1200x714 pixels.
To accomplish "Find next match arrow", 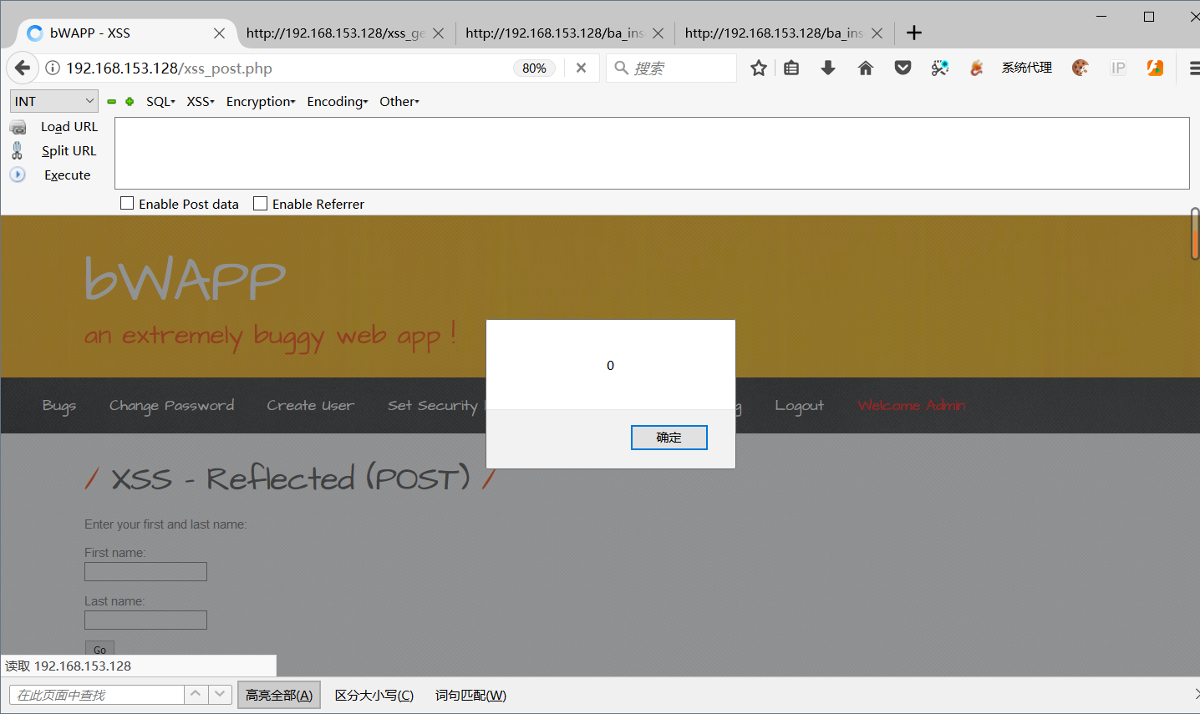I will tap(220, 694).
